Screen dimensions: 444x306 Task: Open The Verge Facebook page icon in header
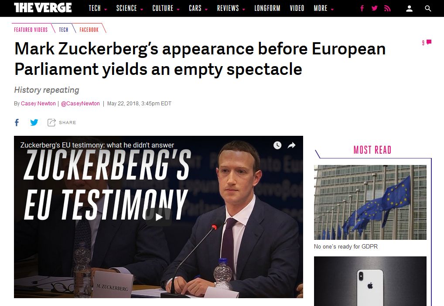362,8
